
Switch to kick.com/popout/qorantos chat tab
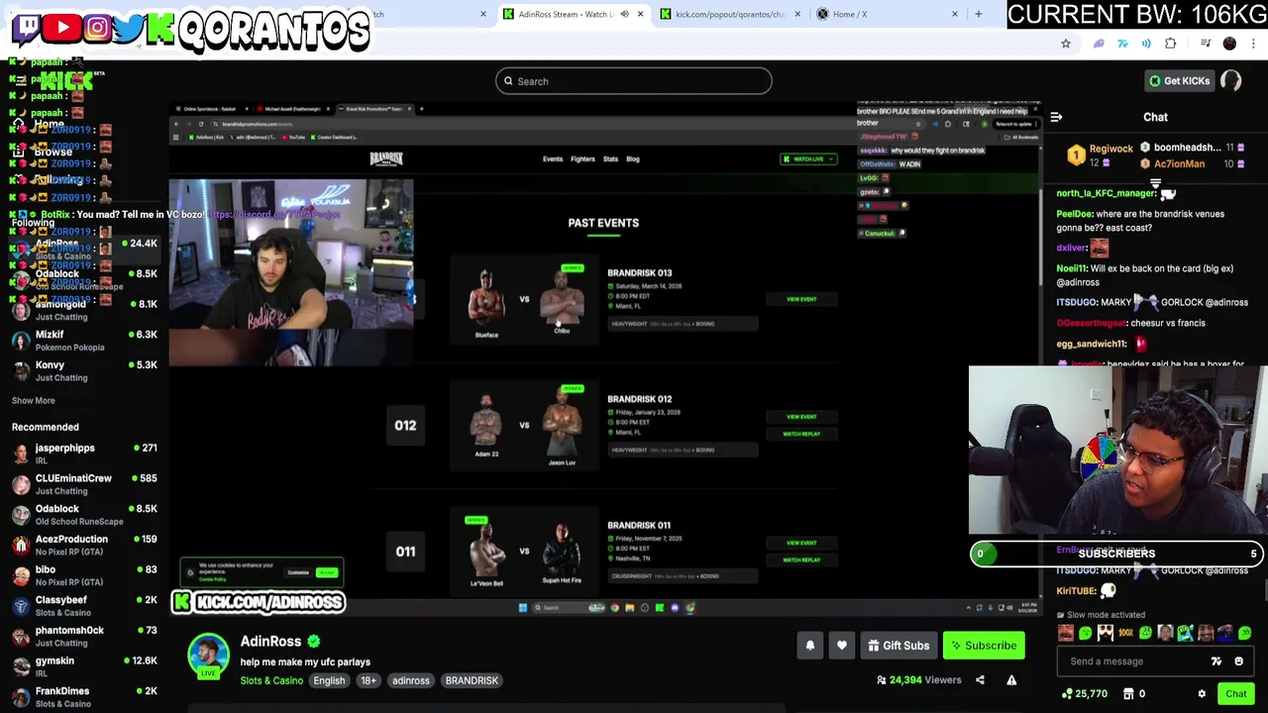point(729,14)
